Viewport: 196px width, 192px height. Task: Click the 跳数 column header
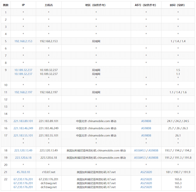(6, 5)
